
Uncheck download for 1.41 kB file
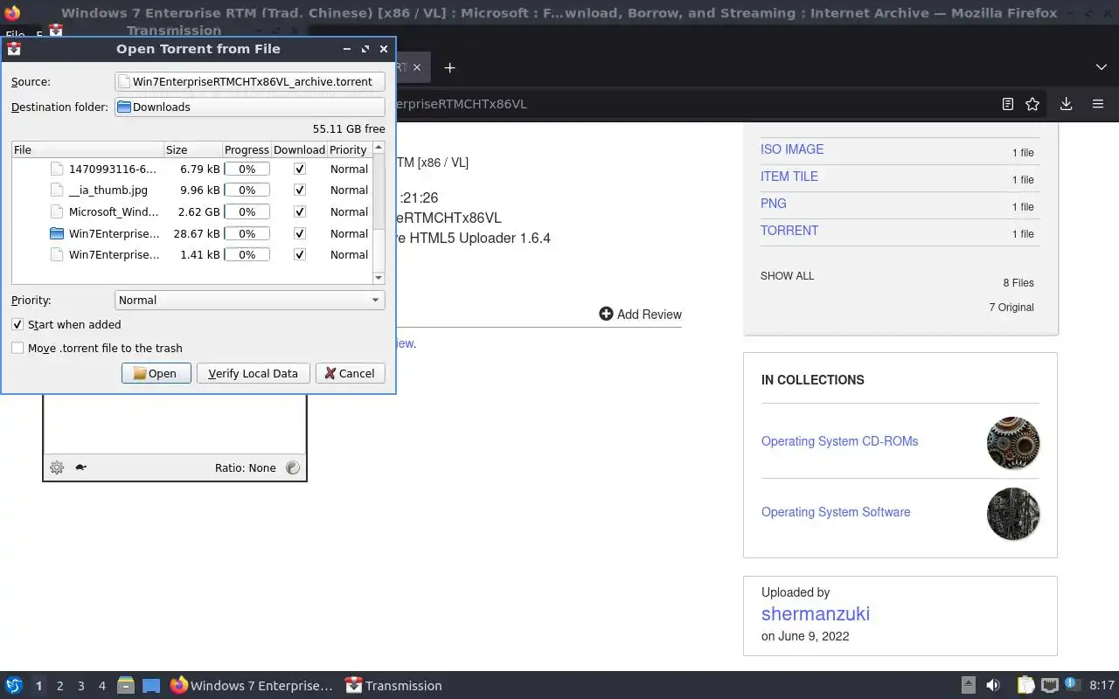tap(300, 254)
